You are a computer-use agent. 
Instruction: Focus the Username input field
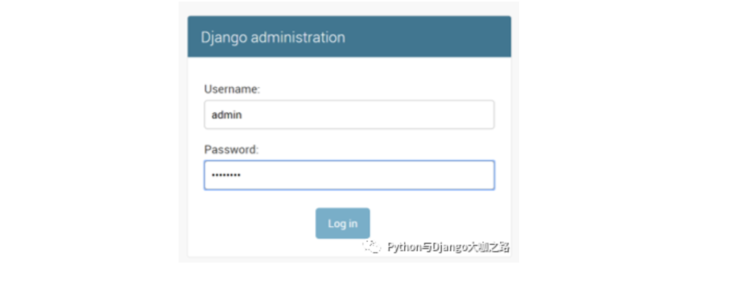coord(349,114)
